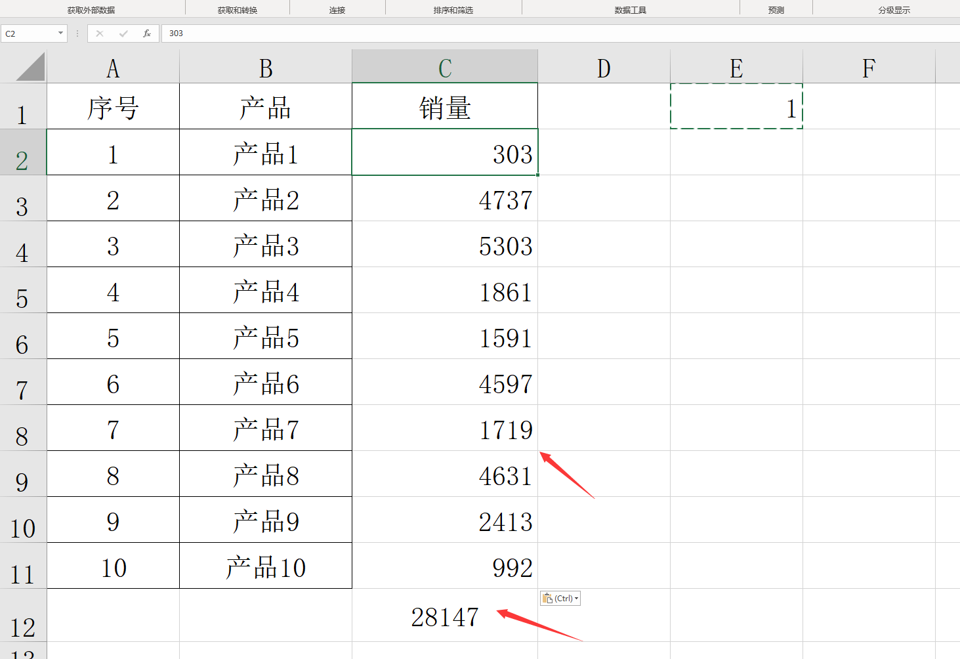Click the 产品10 cell
The height and width of the screenshot is (659, 960).
tap(266, 566)
